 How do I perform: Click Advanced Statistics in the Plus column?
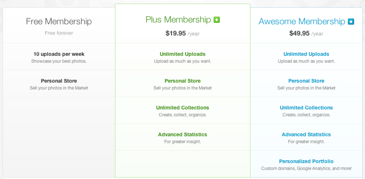(x=182, y=134)
